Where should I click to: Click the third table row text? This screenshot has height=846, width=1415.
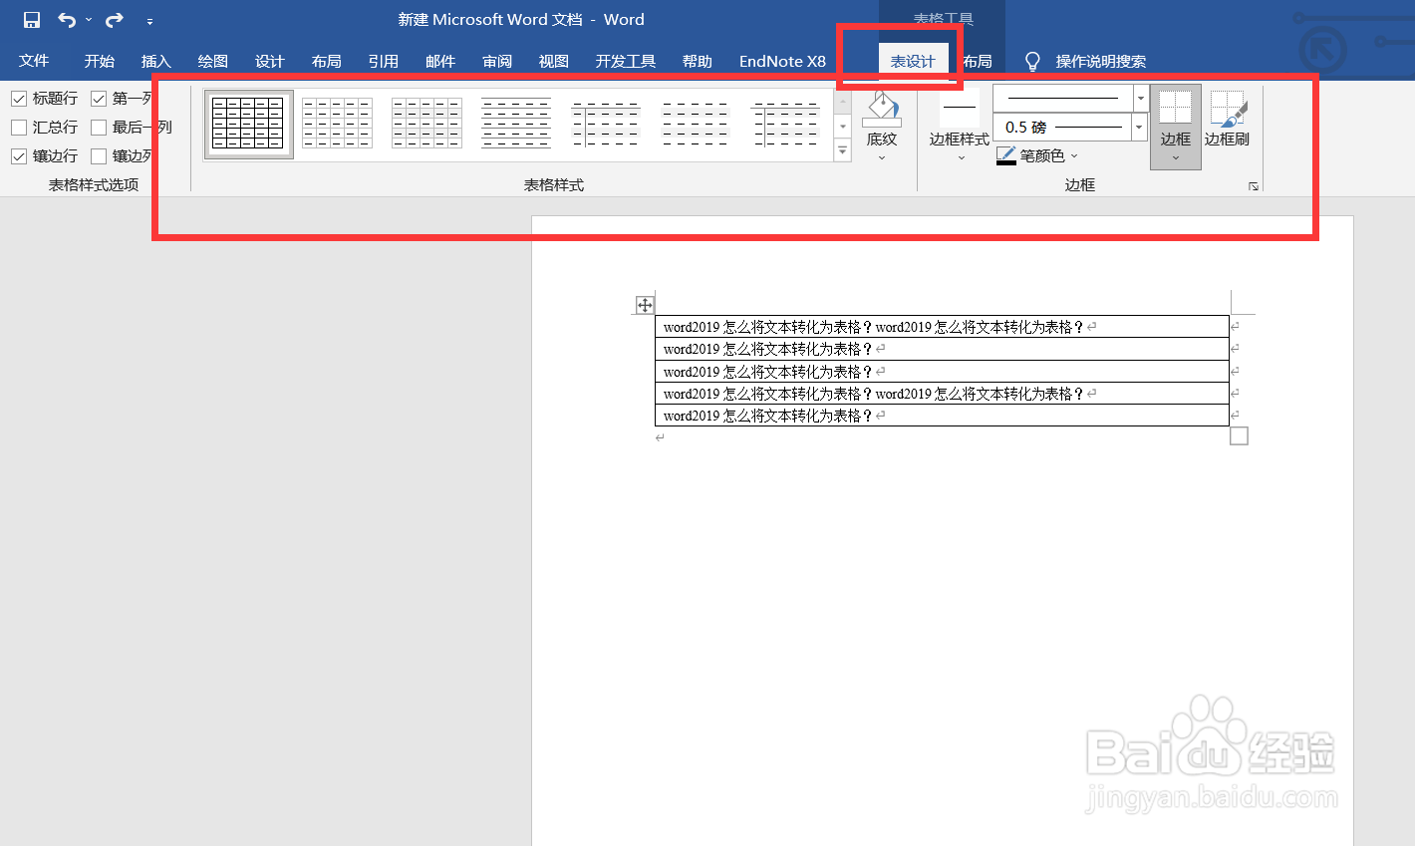(x=766, y=372)
